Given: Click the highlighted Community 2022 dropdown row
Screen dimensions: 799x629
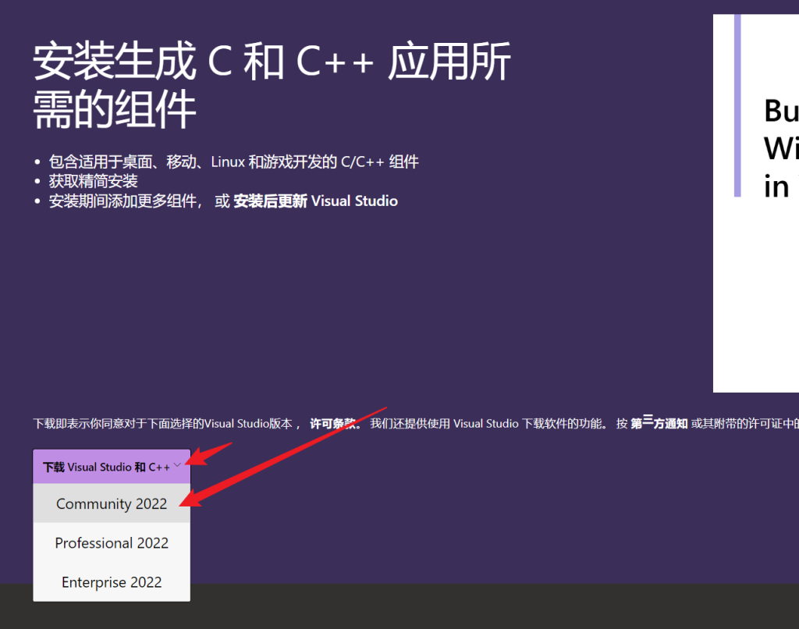Looking at the screenshot, I should [111, 503].
